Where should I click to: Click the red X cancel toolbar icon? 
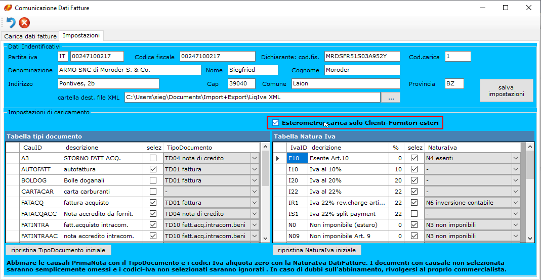click(x=24, y=23)
